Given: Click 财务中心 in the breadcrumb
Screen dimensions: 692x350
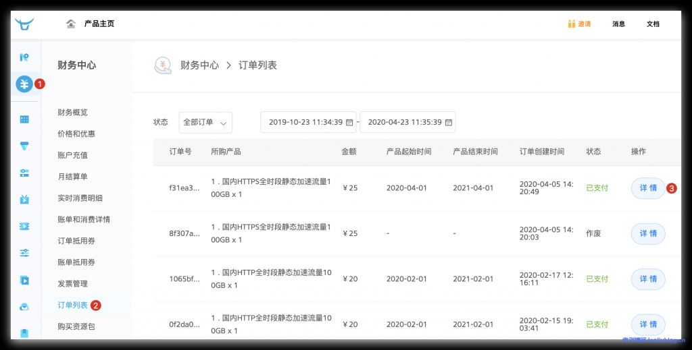Looking at the screenshot, I should tap(199, 65).
